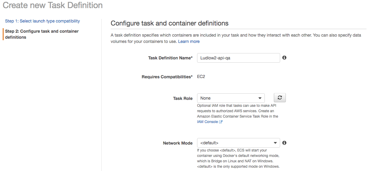Screen dimensions: 368x171
Task: Go to Step 1: Select launch type compatibility
Action: [x=42, y=21]
